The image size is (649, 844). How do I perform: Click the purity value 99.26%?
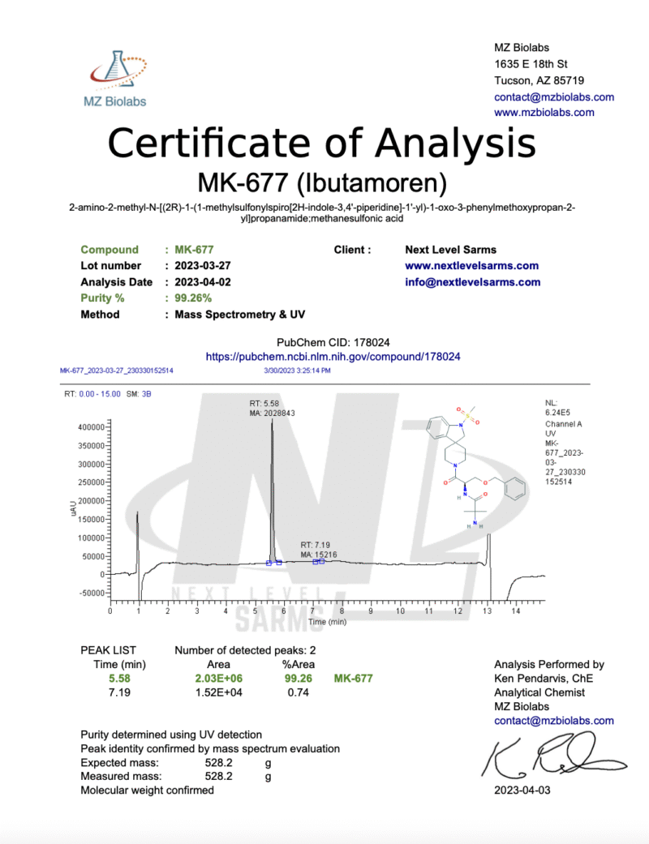193,298
